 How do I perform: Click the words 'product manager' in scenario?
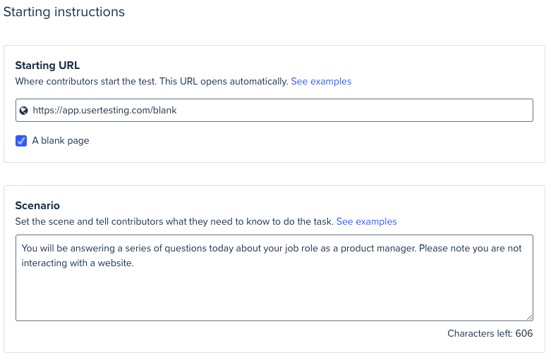(378, 249)
